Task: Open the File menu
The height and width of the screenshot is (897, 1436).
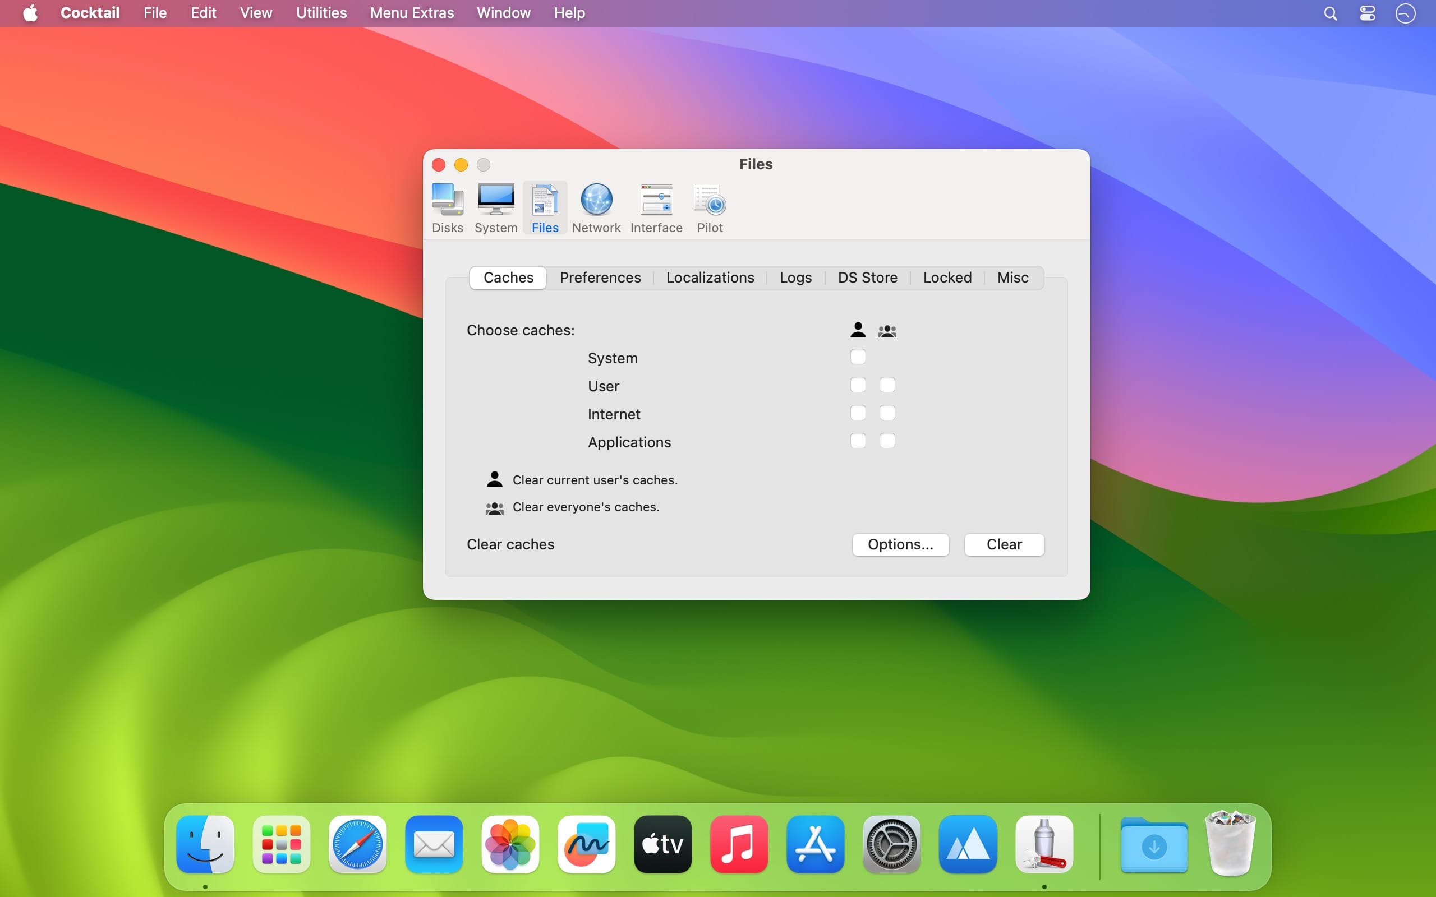Action: tap(155, 13)
